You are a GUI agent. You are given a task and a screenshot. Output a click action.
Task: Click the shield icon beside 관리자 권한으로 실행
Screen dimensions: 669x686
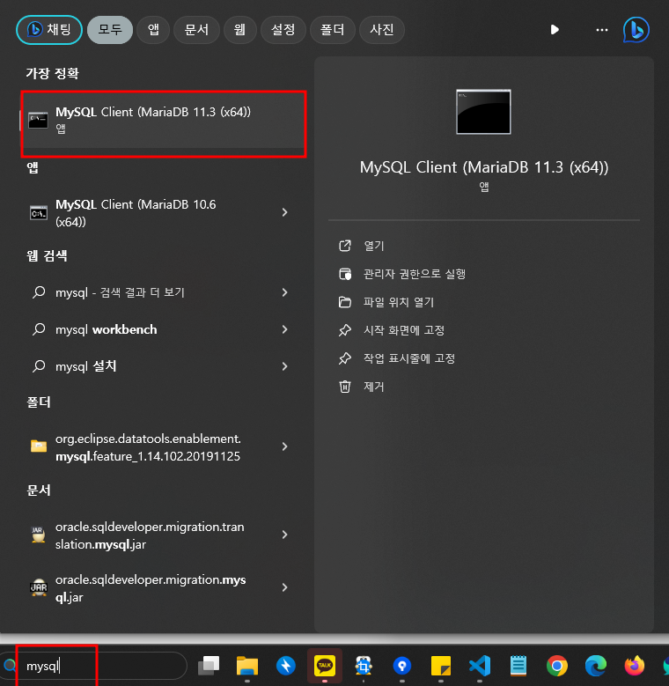click(x=345, y=274)
